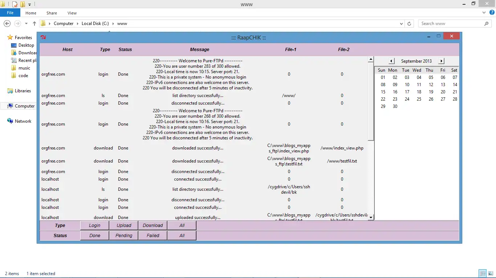Refresh the www folder view
The image size is (496, 278).
tap(409, 24)
